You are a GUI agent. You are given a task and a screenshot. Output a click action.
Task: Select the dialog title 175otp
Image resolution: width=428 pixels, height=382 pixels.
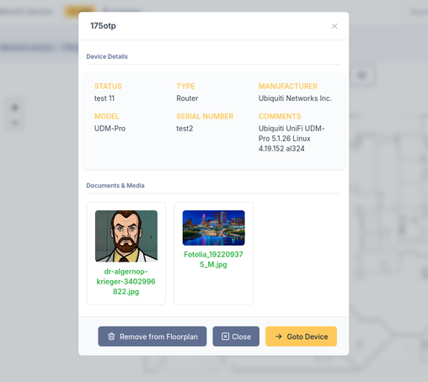point(103,26)
